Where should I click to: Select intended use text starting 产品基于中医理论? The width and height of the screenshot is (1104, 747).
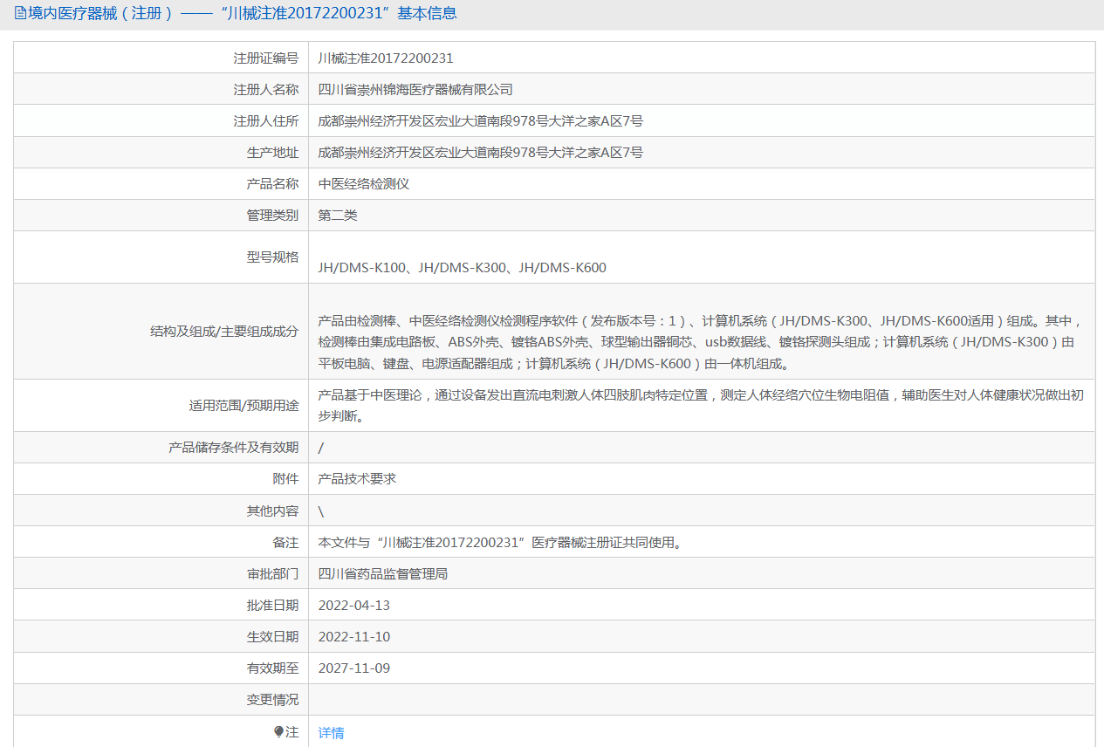pyautogui.click(x=701, y=405)
